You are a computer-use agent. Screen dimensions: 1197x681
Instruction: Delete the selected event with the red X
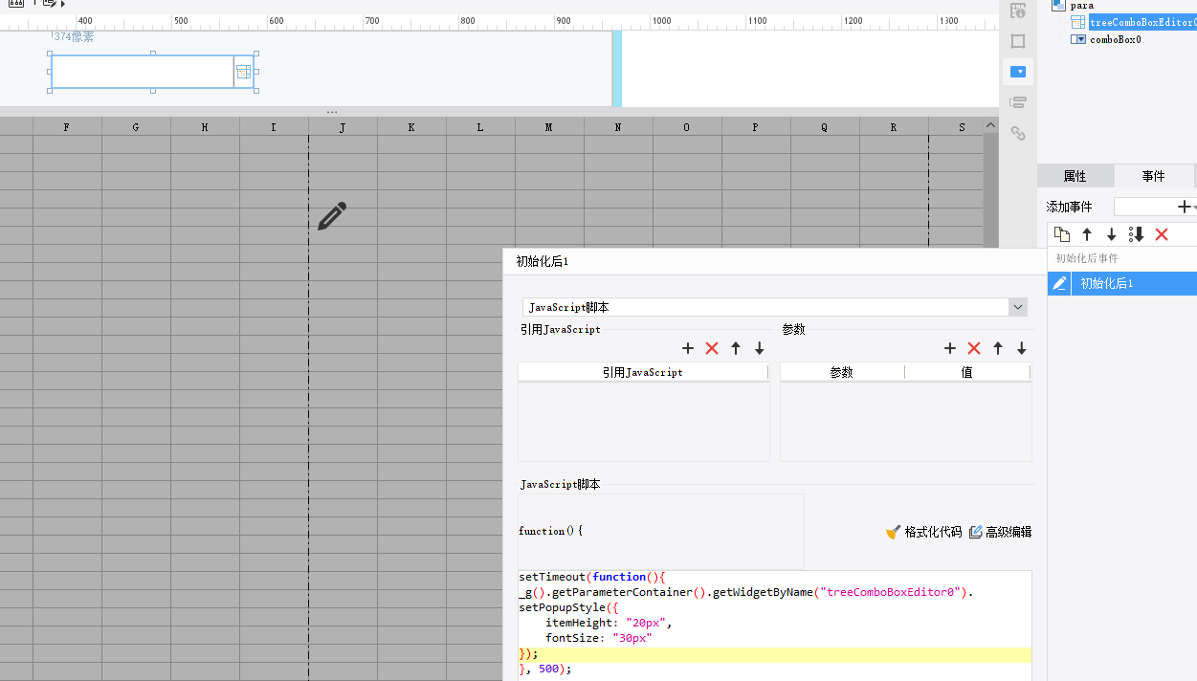1162,234
